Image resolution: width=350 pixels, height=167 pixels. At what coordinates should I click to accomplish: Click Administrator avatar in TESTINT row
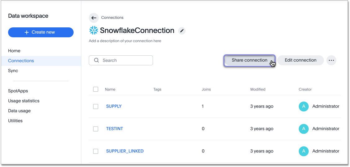tap(303, 129)
